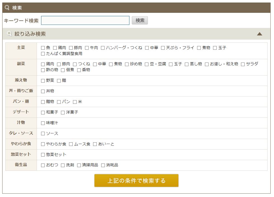Tick the 清掃用品 checkbox in 衛生品
This screenshot has width=274, height=197.
79,165
